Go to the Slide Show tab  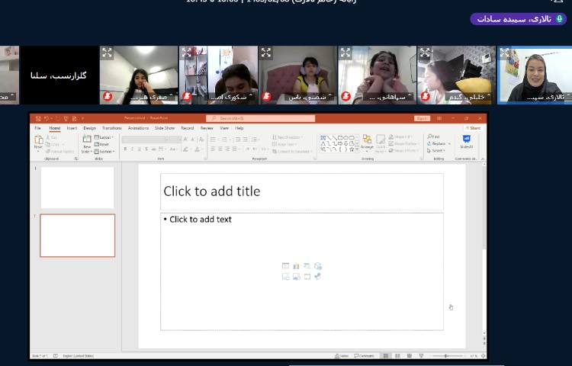165,128
